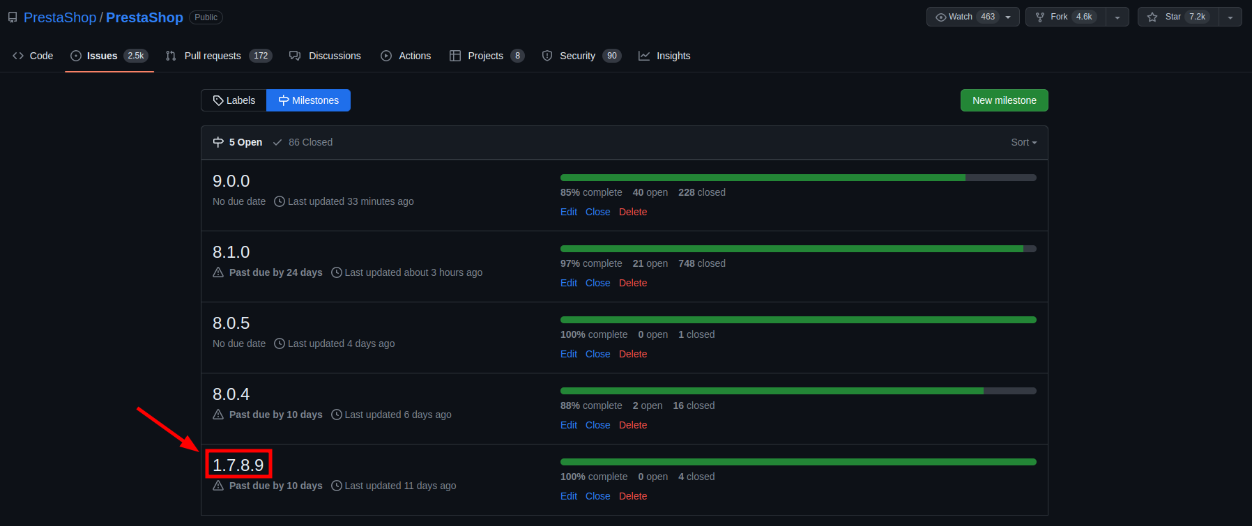Delete the 8.1.0 milestone

pyautogui.click(x=633, y=283)
